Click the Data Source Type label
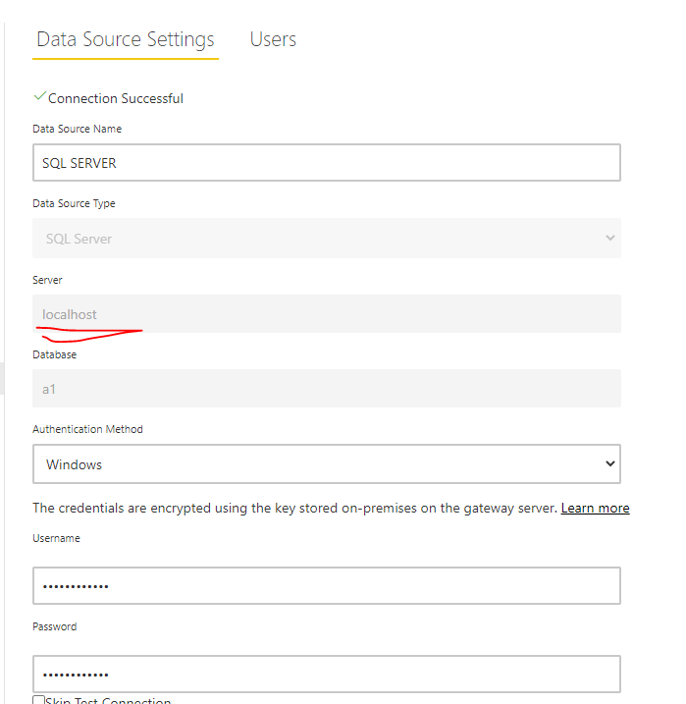Viewport: 686px width, 704px height. [74, 203]
